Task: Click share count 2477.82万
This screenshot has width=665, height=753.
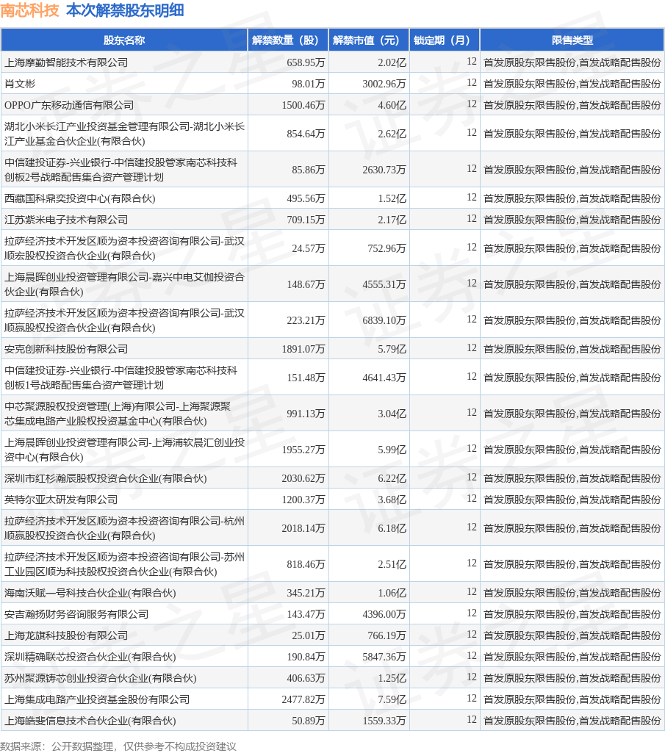Action: 303,699
